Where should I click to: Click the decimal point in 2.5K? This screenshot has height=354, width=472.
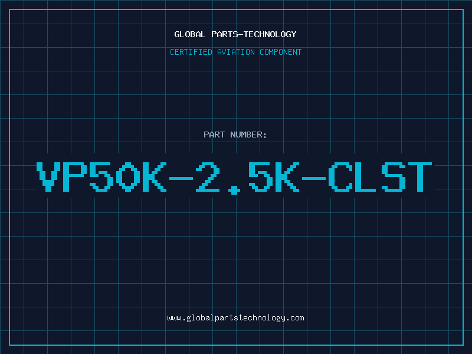click(x=234, y=189)
